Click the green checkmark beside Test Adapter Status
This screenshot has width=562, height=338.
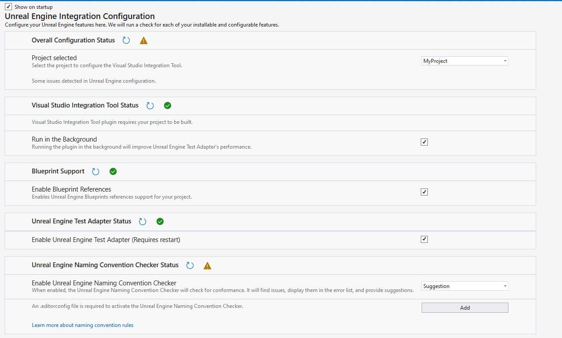pos(160,222)
